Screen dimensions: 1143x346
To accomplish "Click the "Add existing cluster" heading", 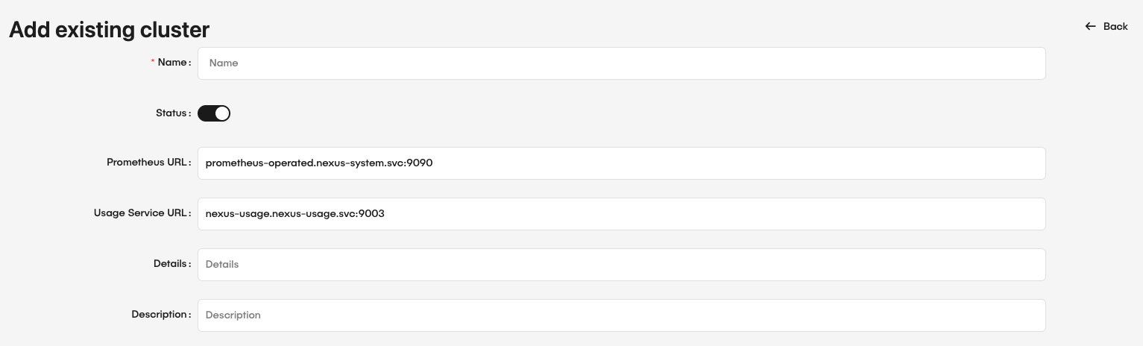I will pos(109,30).
